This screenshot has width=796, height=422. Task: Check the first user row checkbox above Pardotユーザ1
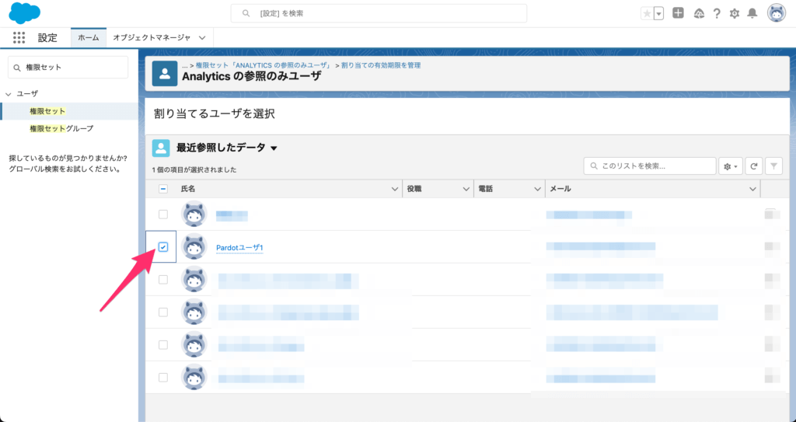(x=163, y=214)
